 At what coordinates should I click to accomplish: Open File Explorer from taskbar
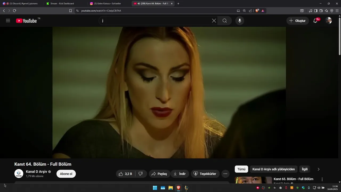[x=170, y=188]
